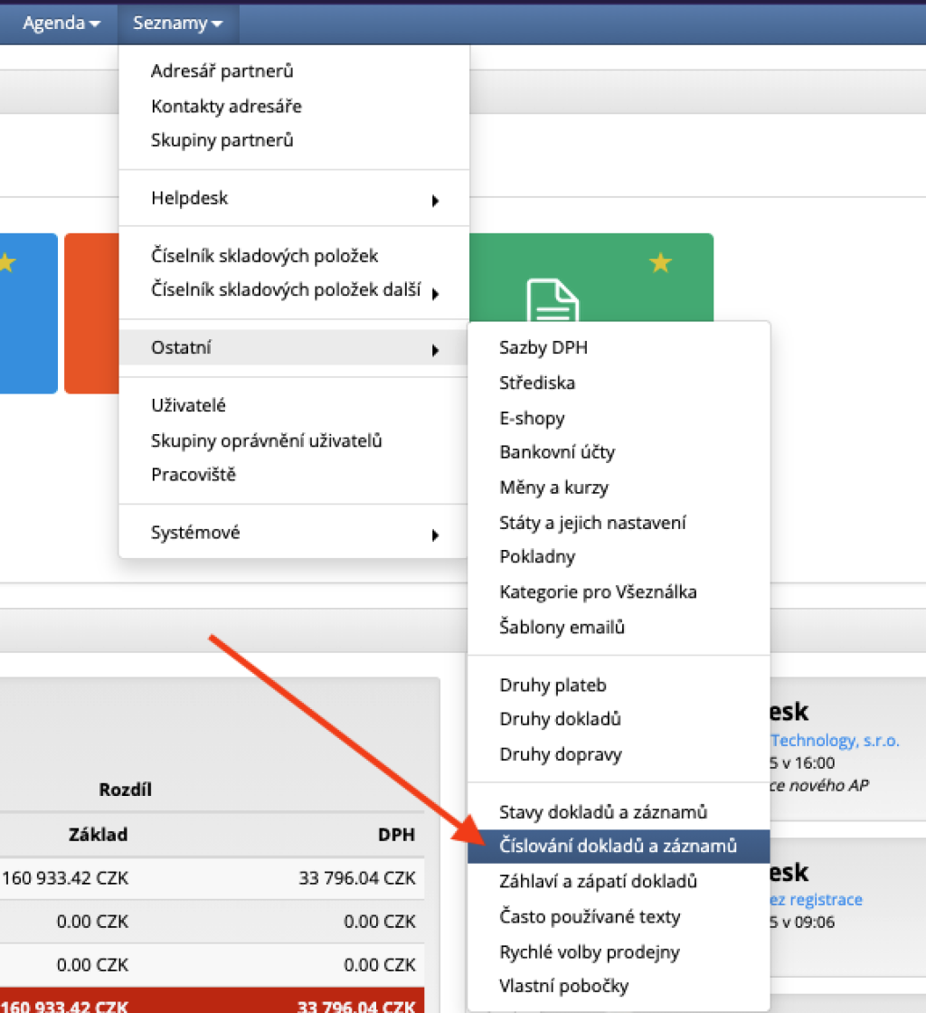The width and height of the screenshot is (926, 1013).
Task: Open Kontakty adresáře menu entry
Action: [226, 106]
